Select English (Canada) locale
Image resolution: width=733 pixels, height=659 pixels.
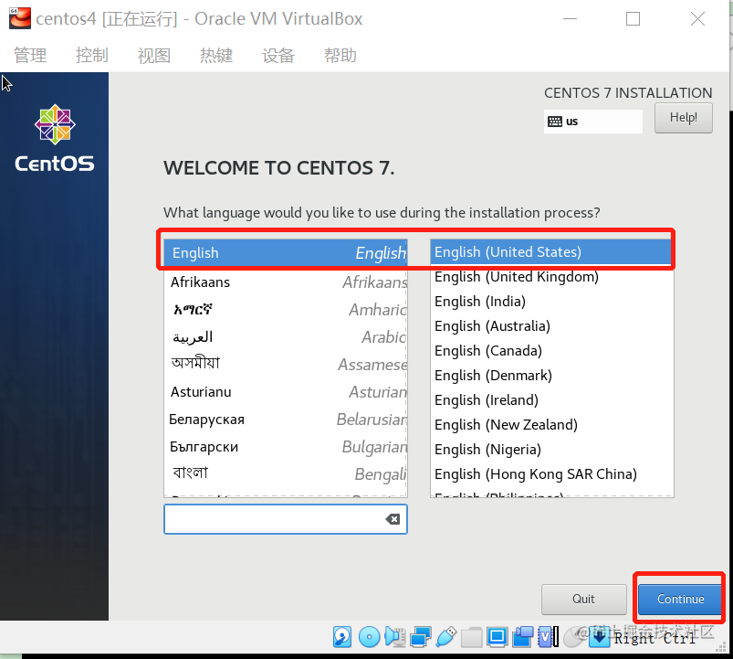[x=551, y=351]
